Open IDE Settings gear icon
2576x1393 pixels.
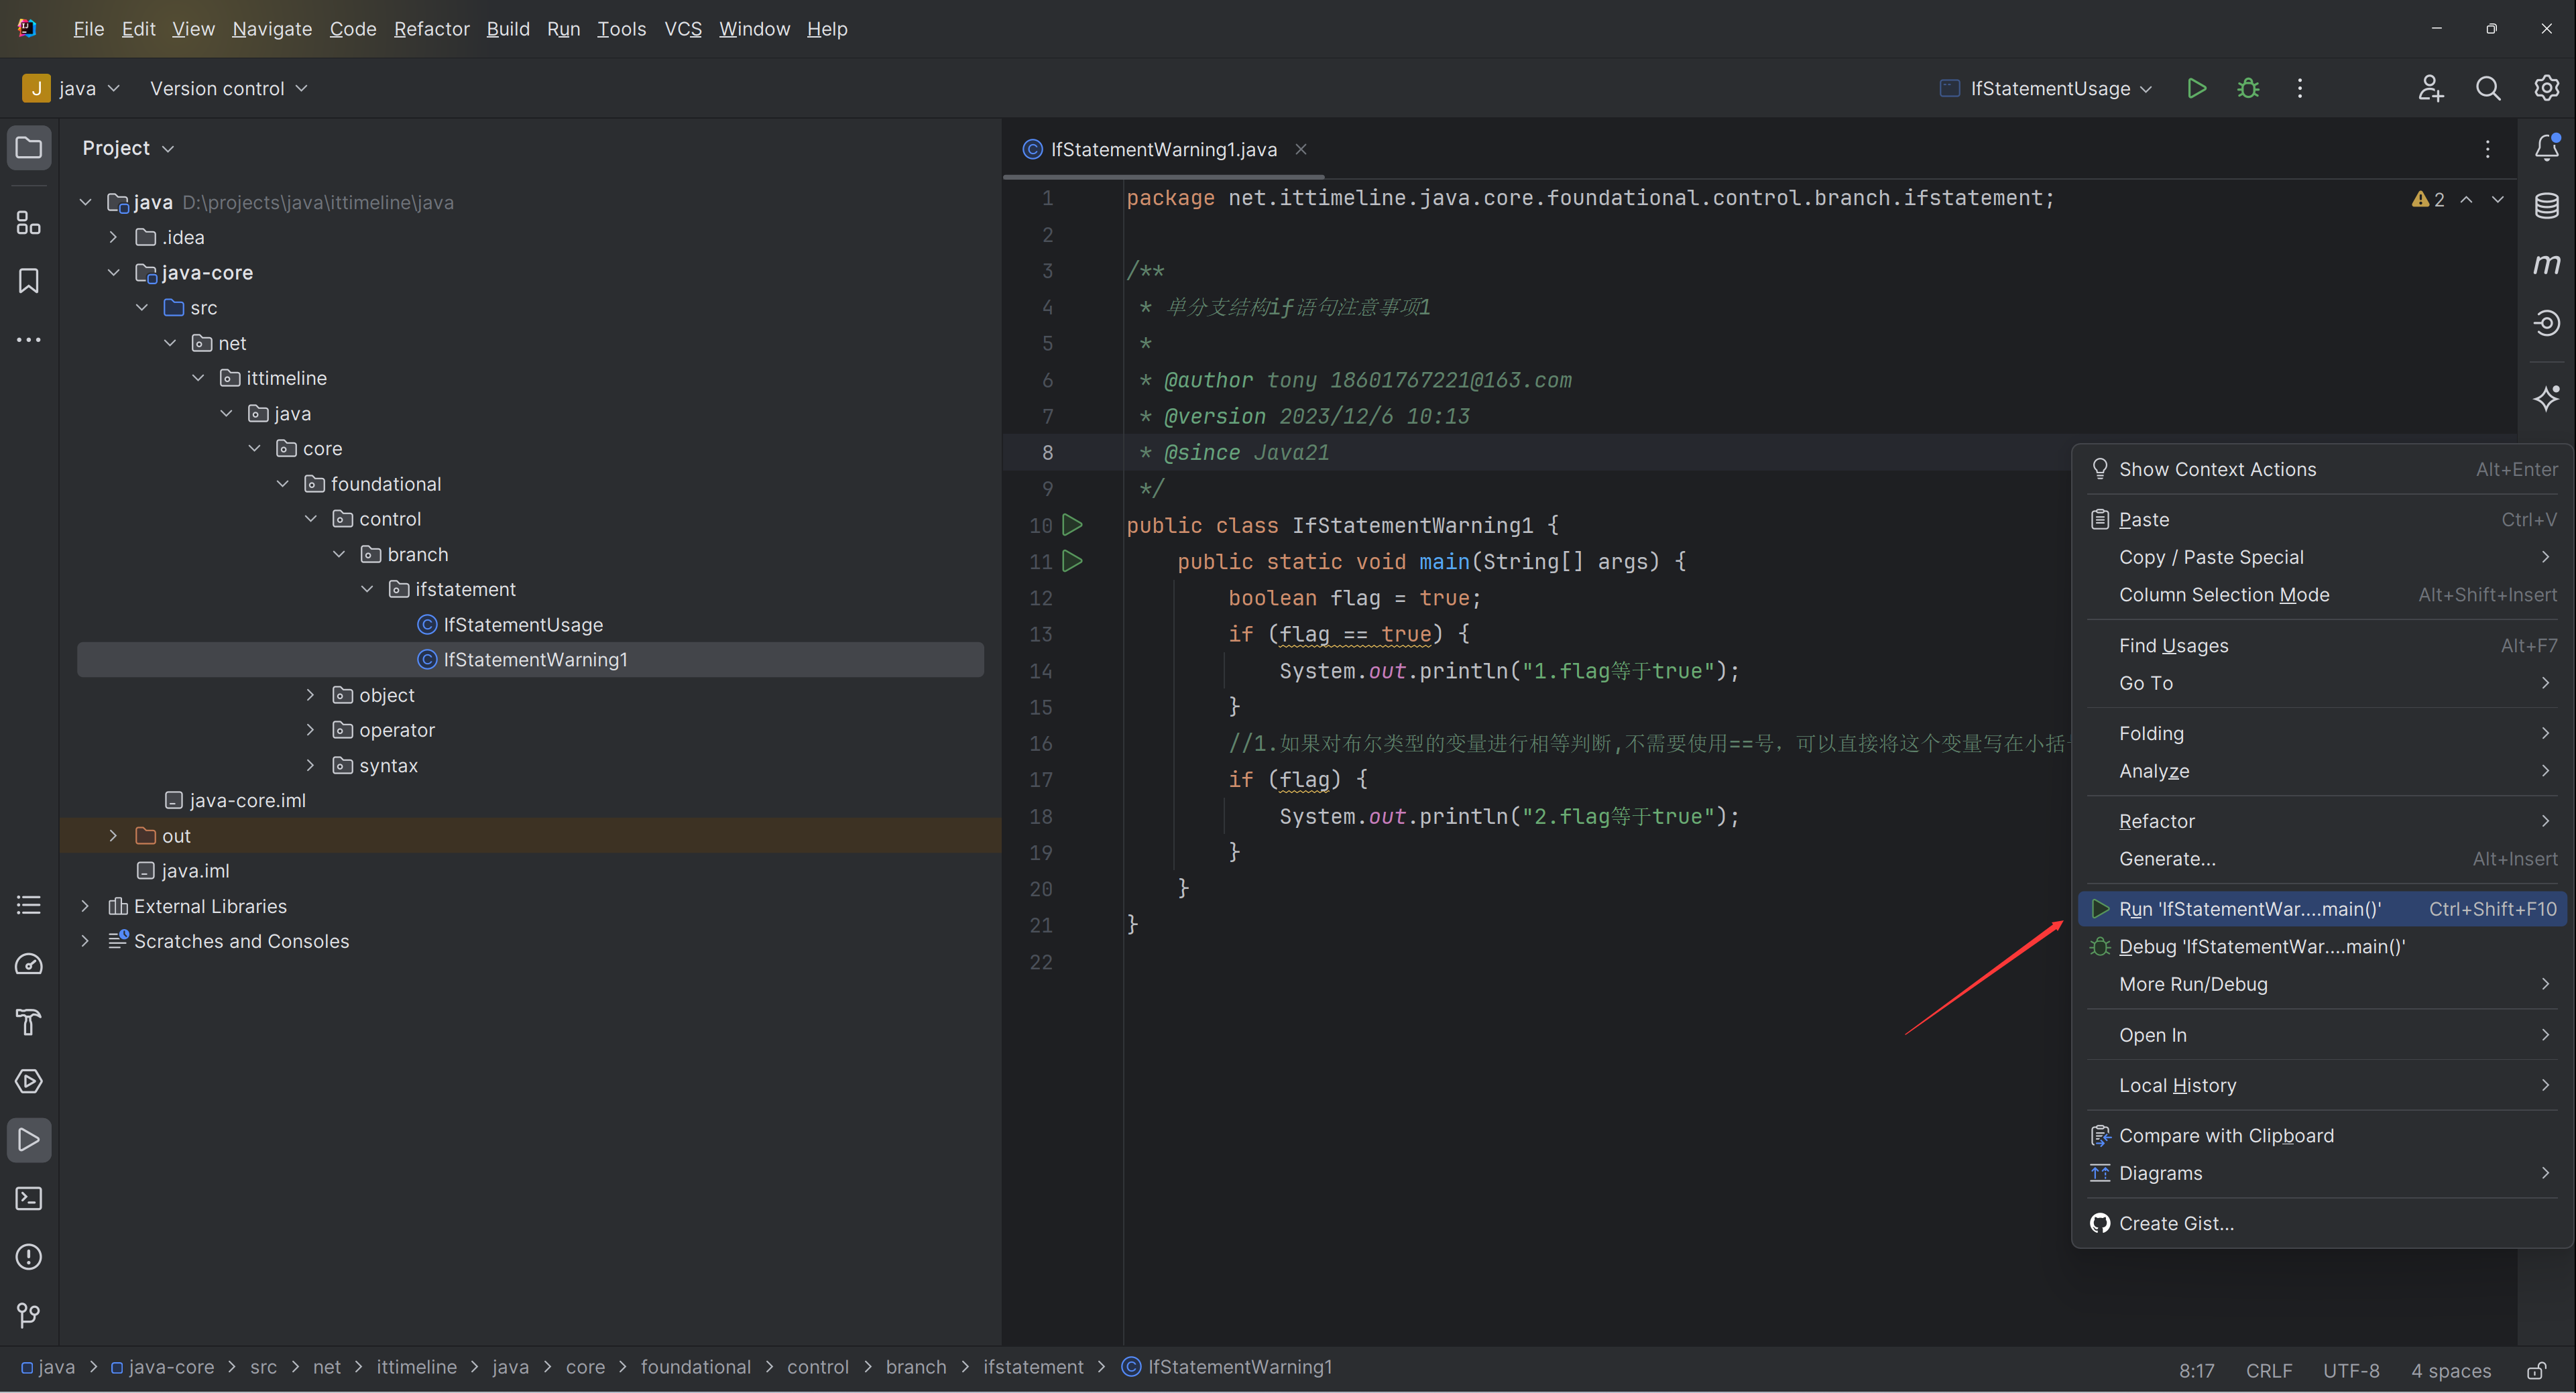tap(2546, 88)
